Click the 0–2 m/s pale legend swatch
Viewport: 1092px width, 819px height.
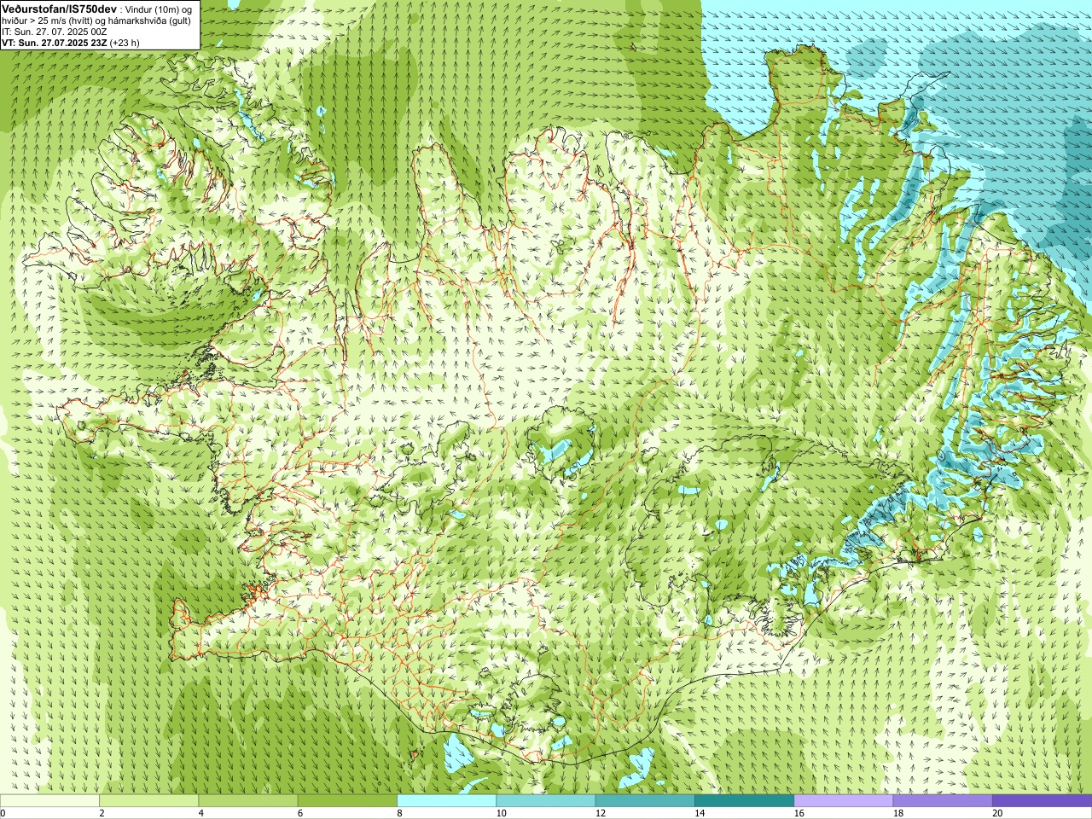coord(49,800)
